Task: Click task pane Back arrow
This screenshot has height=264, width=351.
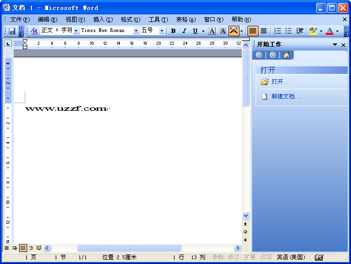Action: pyautogui.click(x=259, y=55)
